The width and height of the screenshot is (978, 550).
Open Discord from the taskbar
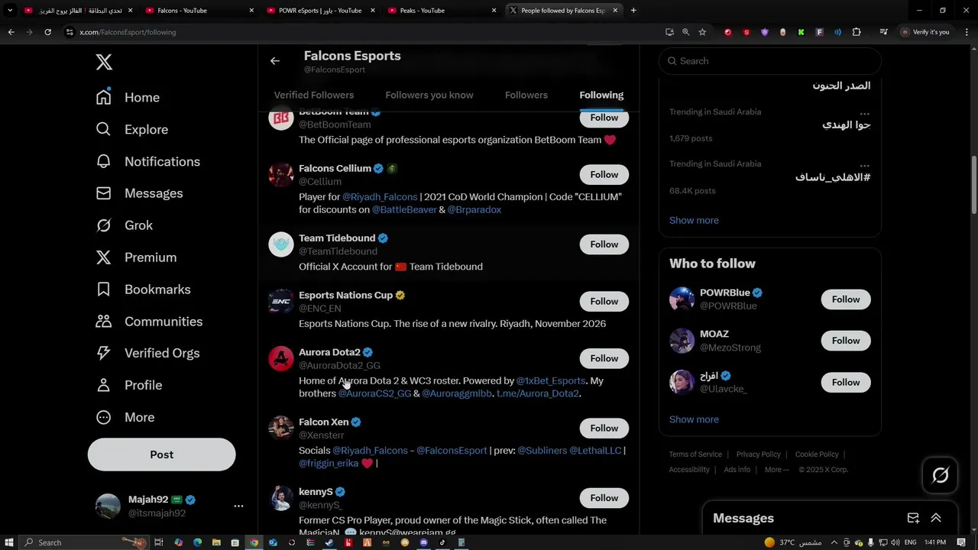[x=423, y=542]
